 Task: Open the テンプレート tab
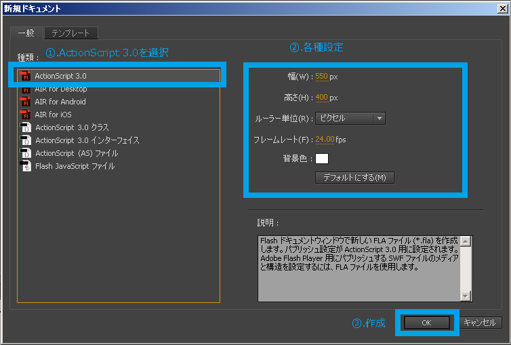pyautogui.click(x=70, y=33)
